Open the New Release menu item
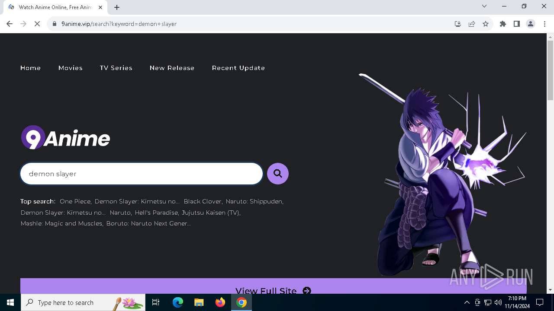Image resolution: width=554 pixels, height=311 pixels. pos(172,68)
